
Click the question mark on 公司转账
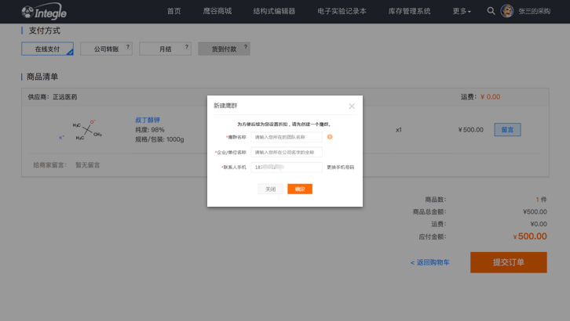pos(128,47)
